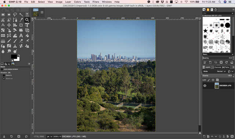235x139 pixels.
Task: Choose Zoom out direction option
Action: (x=4, y=78)
